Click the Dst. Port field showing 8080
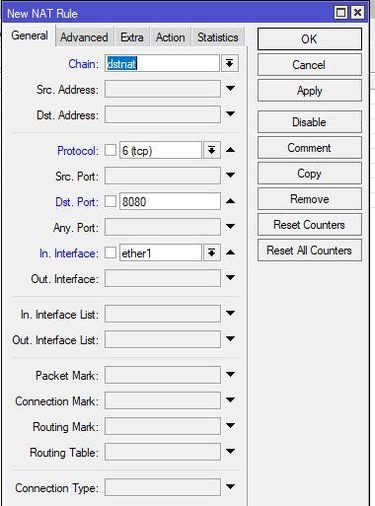 pos(170,201)
